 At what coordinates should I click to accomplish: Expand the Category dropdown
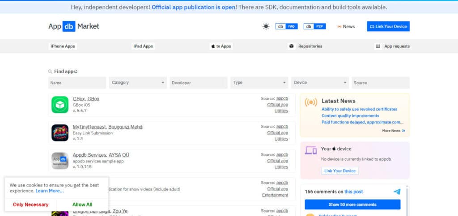click(x=138, y=83)
